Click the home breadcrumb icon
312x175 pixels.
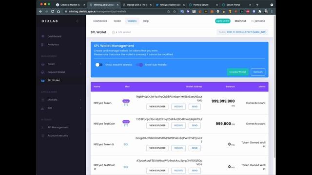coord(113,32)
